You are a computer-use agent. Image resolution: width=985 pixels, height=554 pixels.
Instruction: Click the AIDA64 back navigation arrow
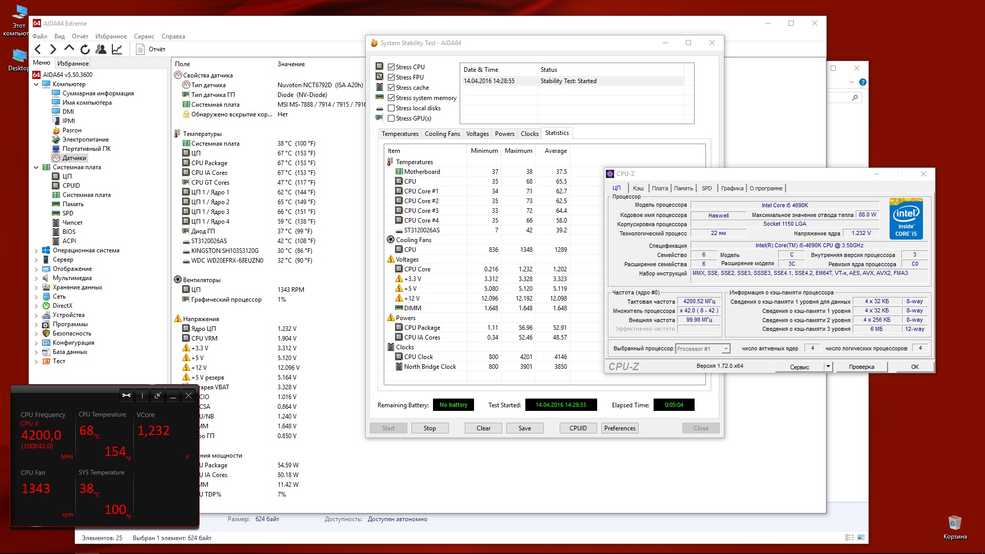[38, 49]
